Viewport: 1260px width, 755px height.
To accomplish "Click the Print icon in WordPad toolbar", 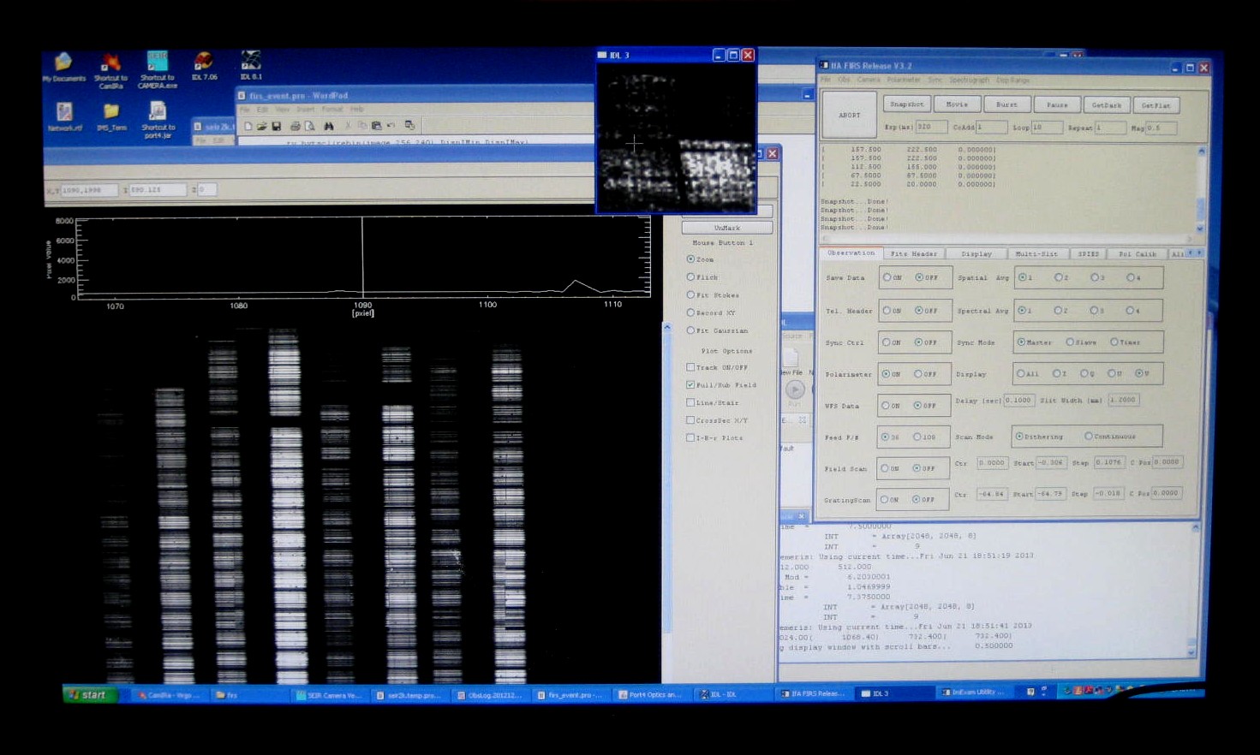I will tap(295, 126).
